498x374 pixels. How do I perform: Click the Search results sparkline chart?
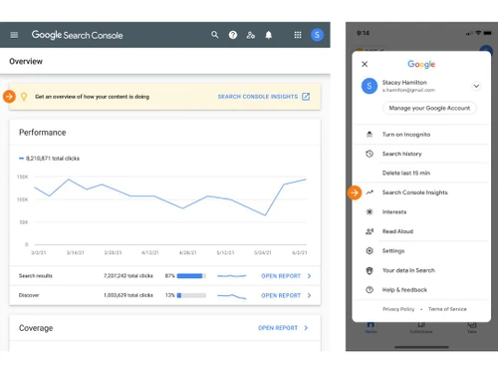(x=232, y=276)
